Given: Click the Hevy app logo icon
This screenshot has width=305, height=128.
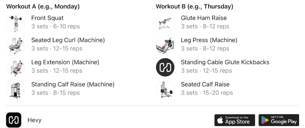Looking at the screenshot, I should coord(14,120).
